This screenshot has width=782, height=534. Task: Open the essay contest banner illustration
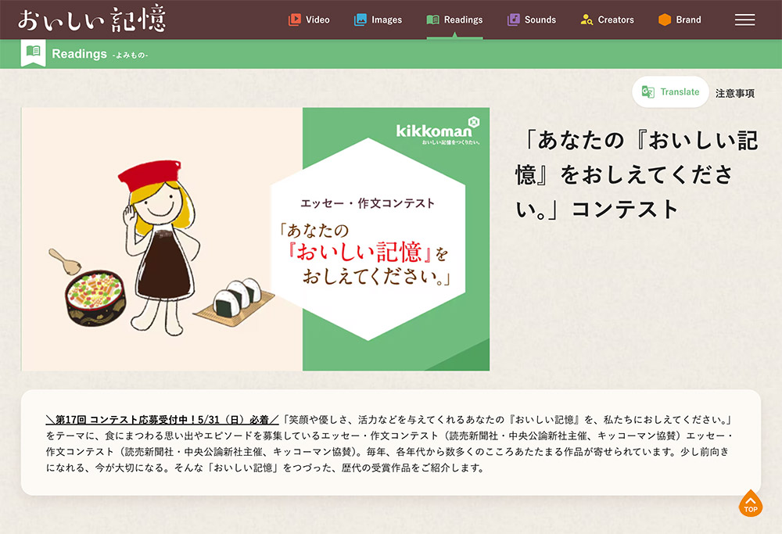coord(255,239)
